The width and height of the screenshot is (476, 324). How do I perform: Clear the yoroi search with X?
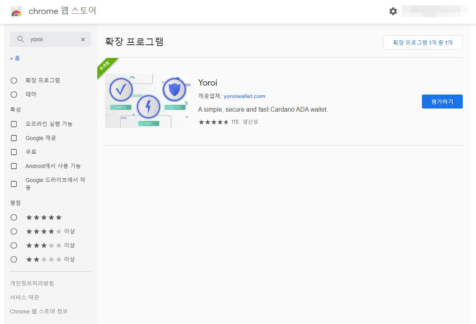pos(83,39)
